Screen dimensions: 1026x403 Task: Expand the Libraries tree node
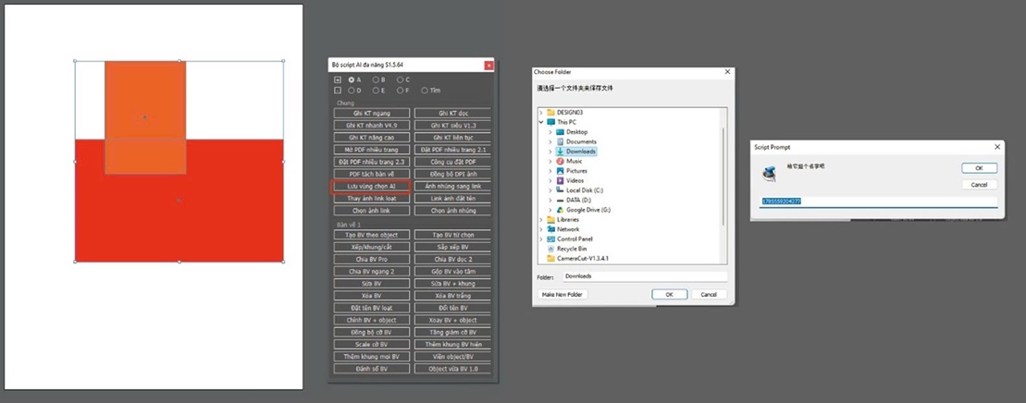tap(541, 220)
